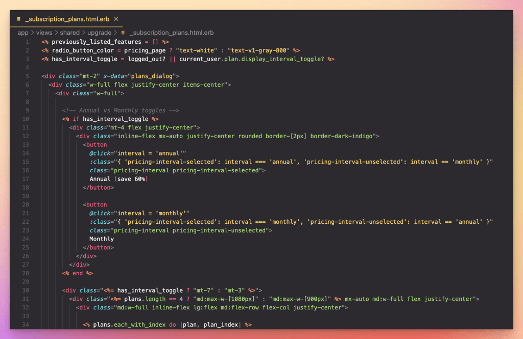The width and height of the screenshot is (523, 339).
Task: Click line number 28 in the gutter
Action: pyautogui.click(x=26, y=273)
